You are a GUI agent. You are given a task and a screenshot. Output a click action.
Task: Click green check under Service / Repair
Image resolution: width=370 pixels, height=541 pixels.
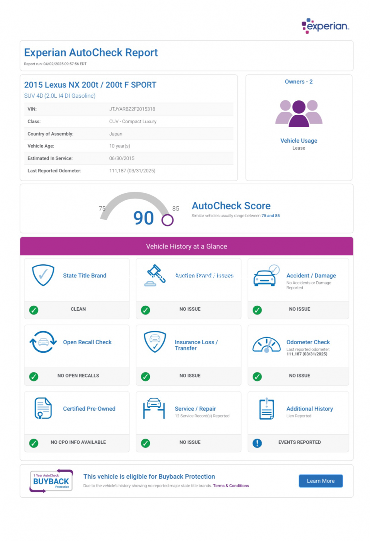145,443
